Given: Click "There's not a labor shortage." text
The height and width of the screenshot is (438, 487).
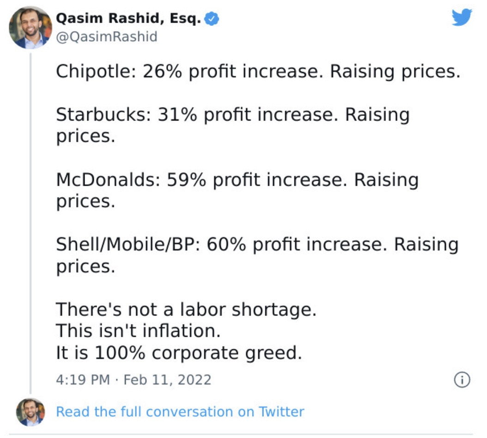Looking at the screenshot, I should 186,310.
